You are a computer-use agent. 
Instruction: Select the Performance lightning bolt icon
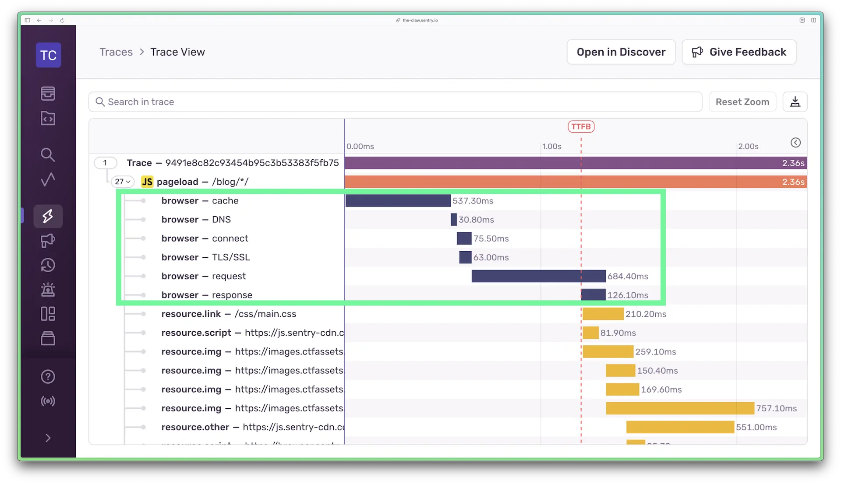[x=48, y=216]
